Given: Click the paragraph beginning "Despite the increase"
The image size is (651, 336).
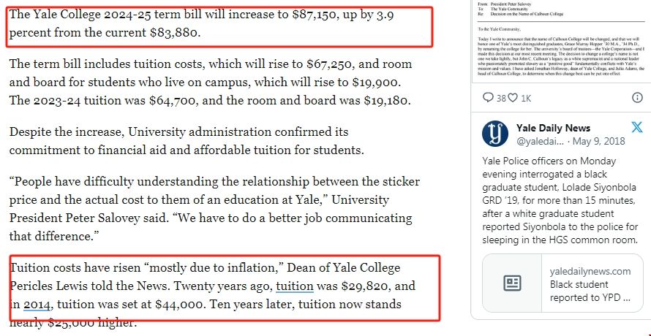Looking at the screenshot, I should [187, 141].
